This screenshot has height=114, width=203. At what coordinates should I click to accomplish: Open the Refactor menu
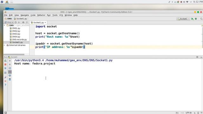(x=41, y=15)
